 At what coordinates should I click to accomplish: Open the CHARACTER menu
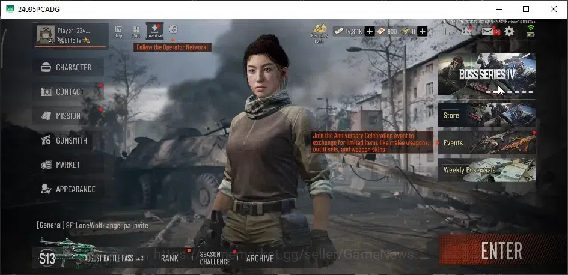69,67
